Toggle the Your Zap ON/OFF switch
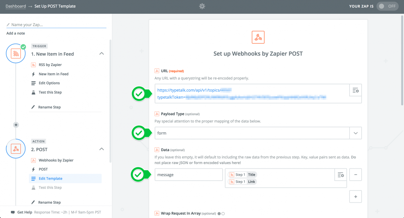Viewport: 404px width, 218px height. [x=388, y=6]
